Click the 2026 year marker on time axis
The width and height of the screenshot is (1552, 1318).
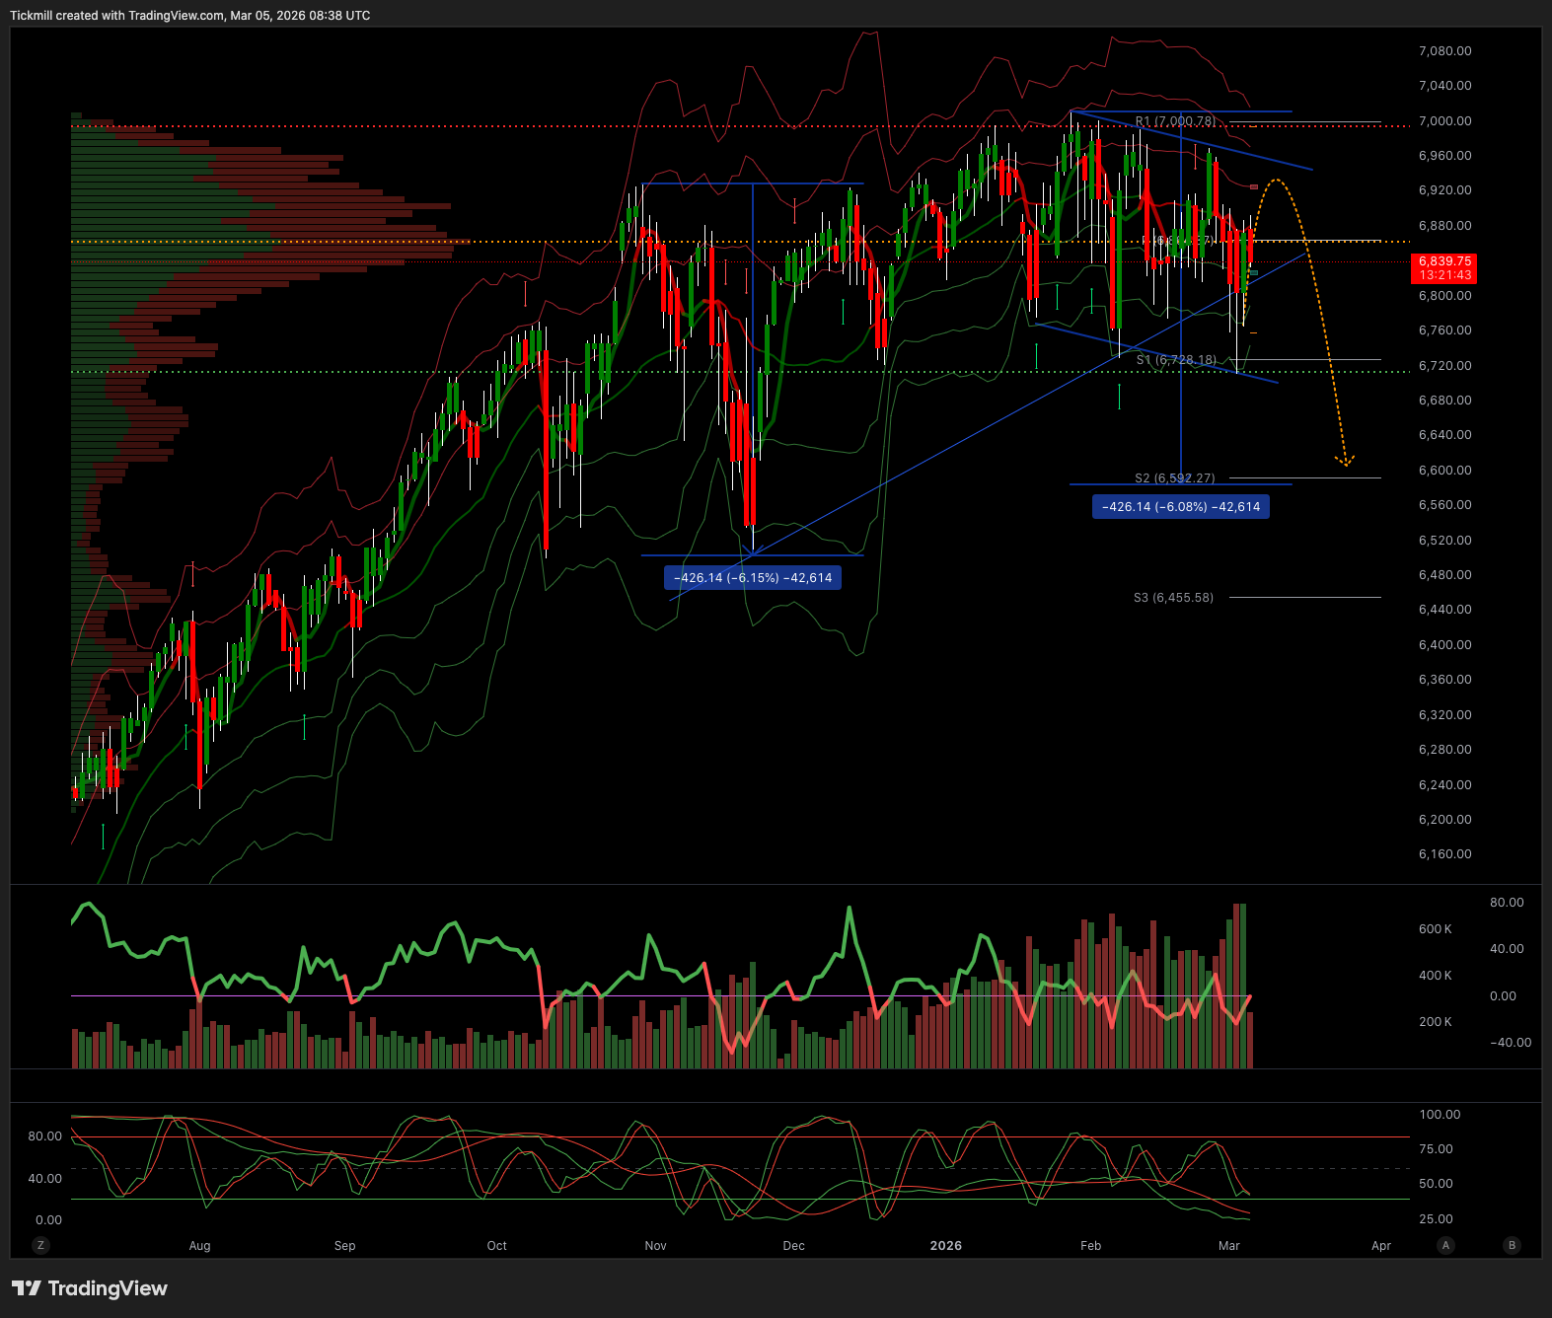click(945, 1245)
